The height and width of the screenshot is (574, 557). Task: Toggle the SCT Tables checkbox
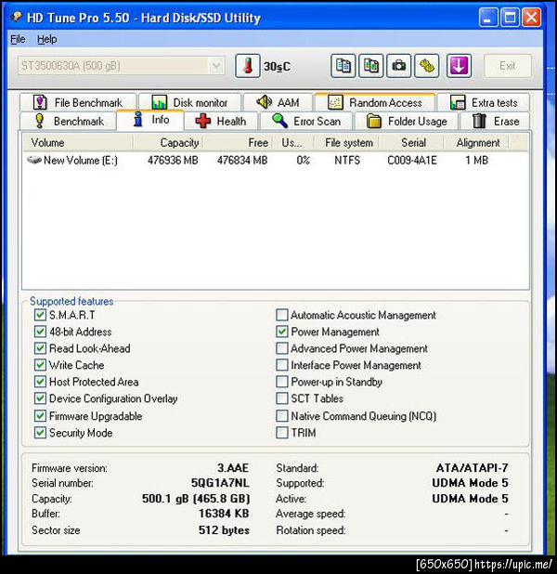(282, 398)
